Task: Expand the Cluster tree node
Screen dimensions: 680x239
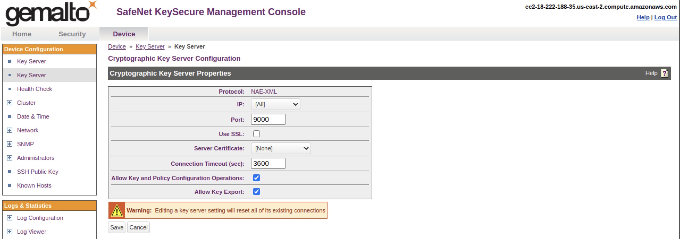Action: coord(10,103)
